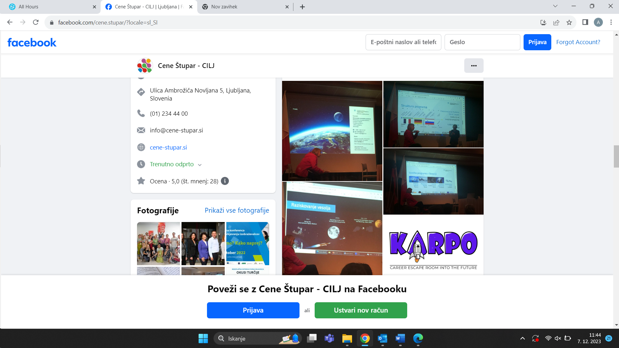
Task: Click the Geslo password field
Action: (x=482, y=42)
